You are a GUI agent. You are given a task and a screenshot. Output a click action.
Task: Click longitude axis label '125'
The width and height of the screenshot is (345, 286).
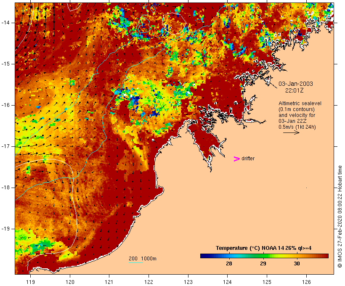[267, 282]
